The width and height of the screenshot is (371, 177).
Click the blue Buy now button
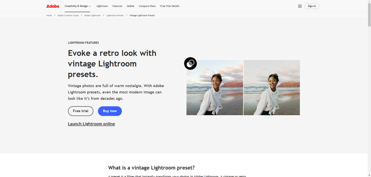[110, 111]
